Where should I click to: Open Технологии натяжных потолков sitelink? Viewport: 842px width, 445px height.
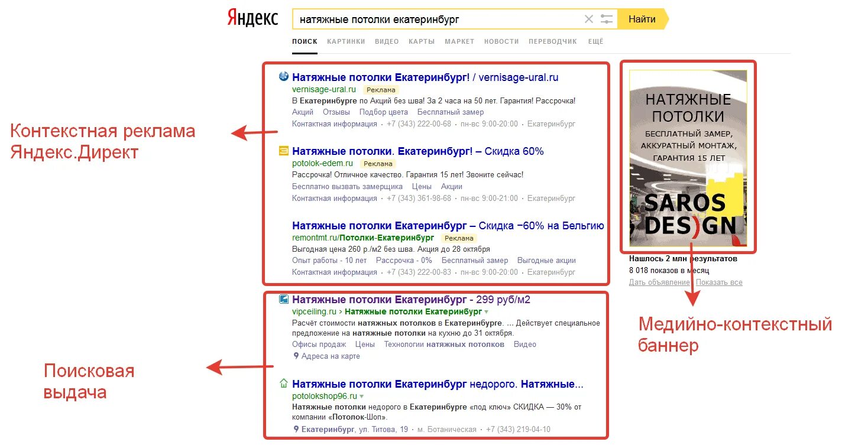coord(444,345)
